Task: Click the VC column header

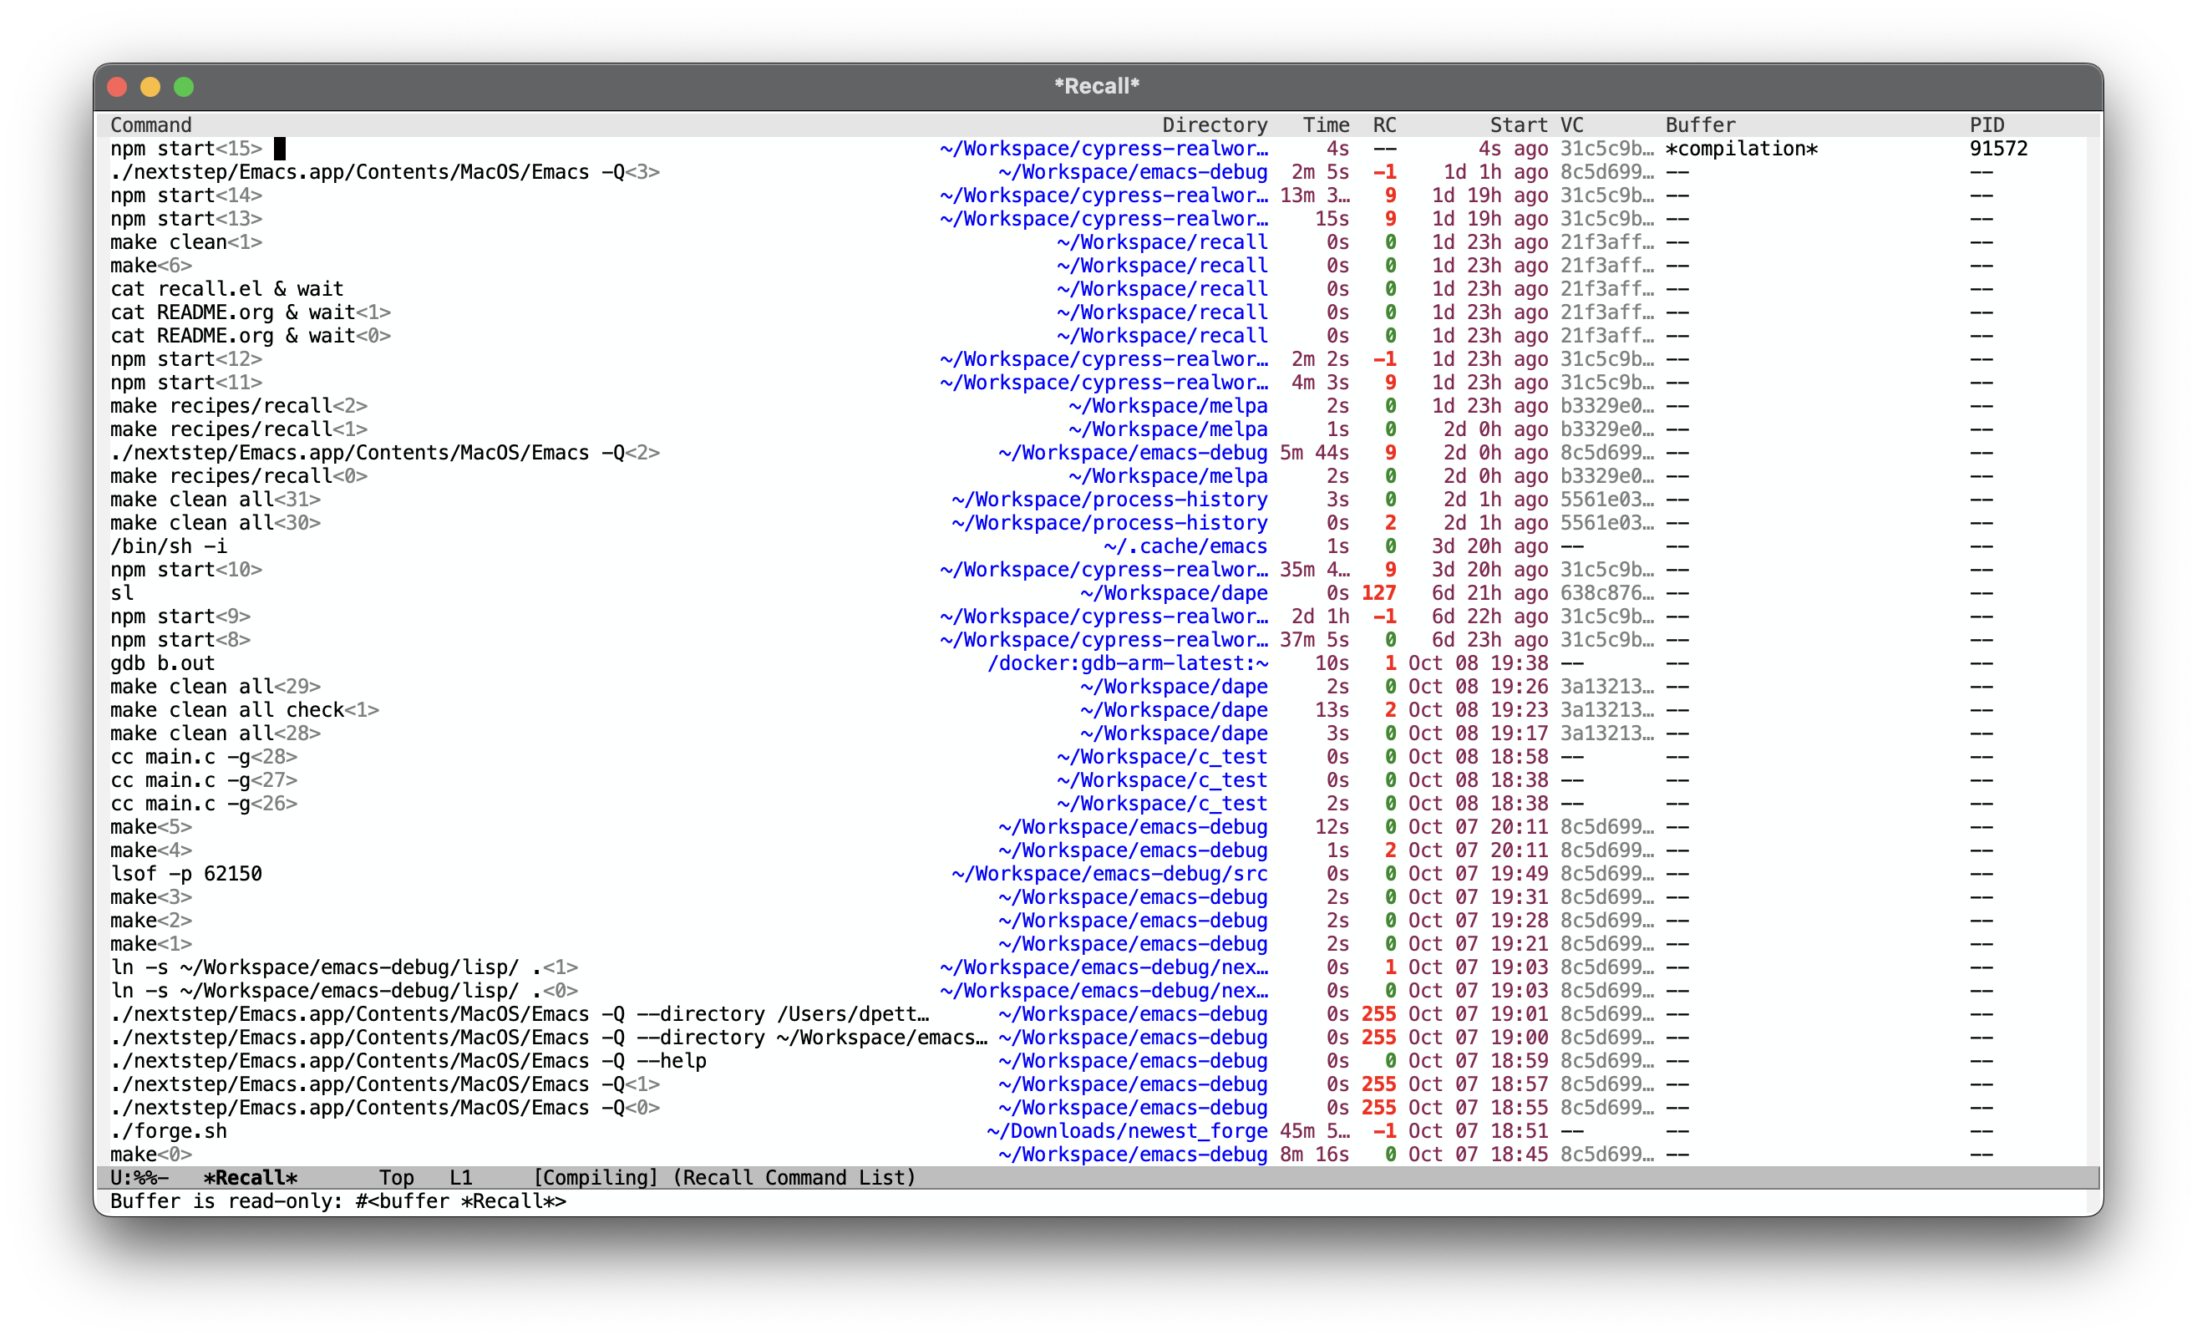Action: pyautogui.click(x=1572, y=124)
